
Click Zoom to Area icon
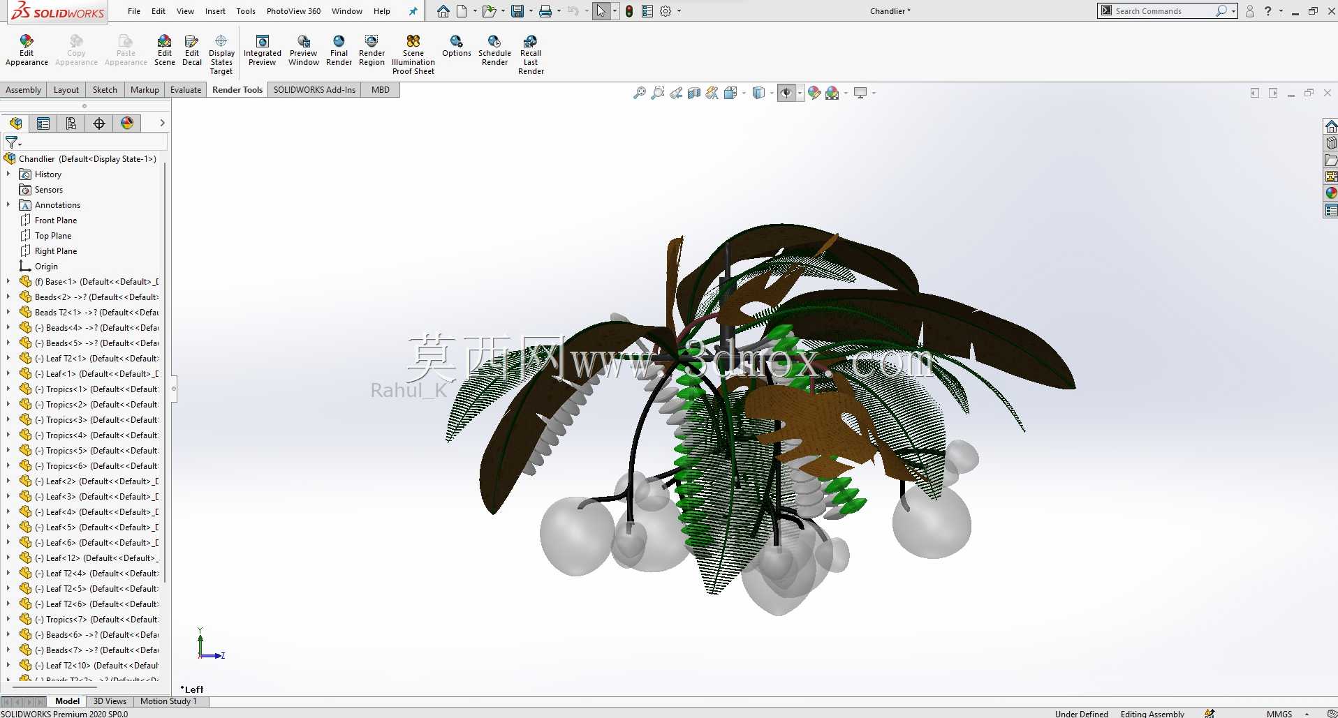coord(658,93)
